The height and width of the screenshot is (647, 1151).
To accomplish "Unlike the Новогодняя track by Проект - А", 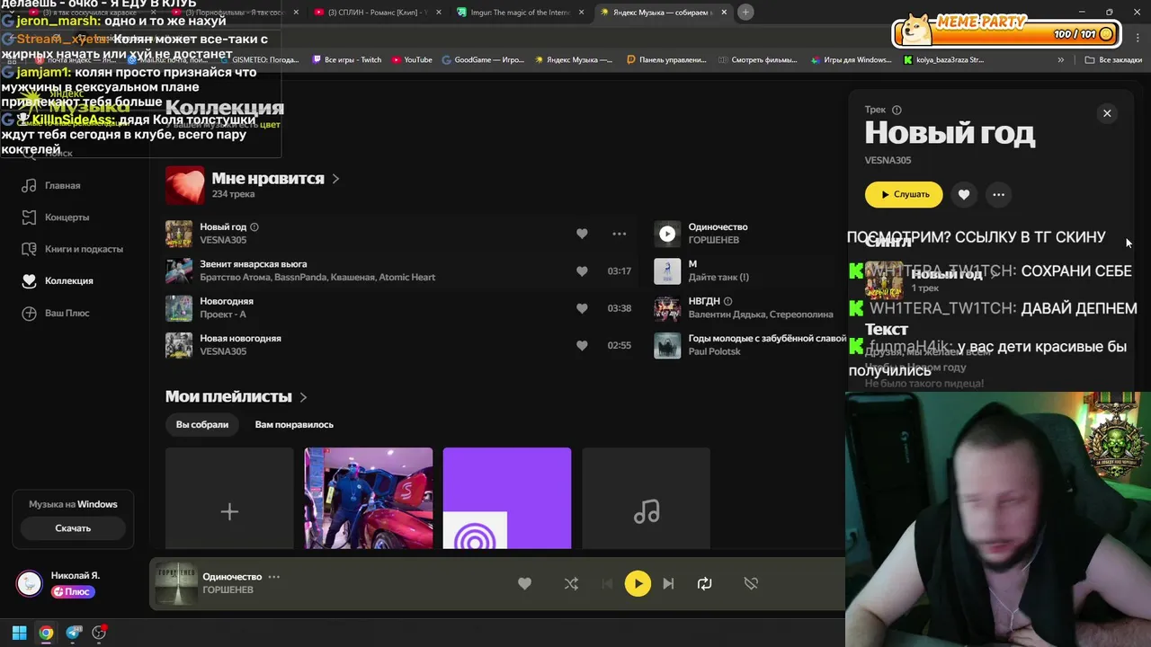I will (582, 308).
